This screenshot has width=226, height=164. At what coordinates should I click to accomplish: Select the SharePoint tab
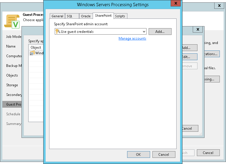click(x=103, y=16)
